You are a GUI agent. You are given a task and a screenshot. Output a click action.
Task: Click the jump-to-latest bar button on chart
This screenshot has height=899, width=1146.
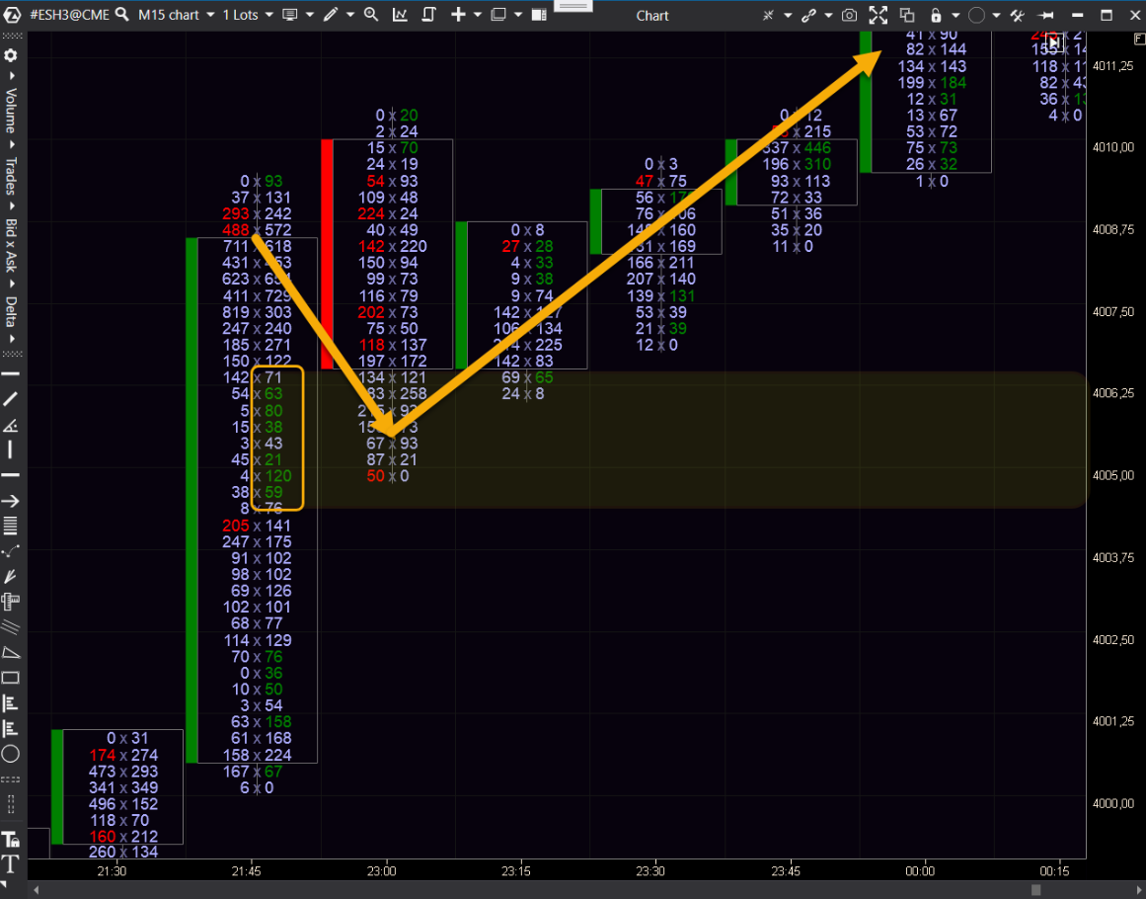tap(1053, 41)
